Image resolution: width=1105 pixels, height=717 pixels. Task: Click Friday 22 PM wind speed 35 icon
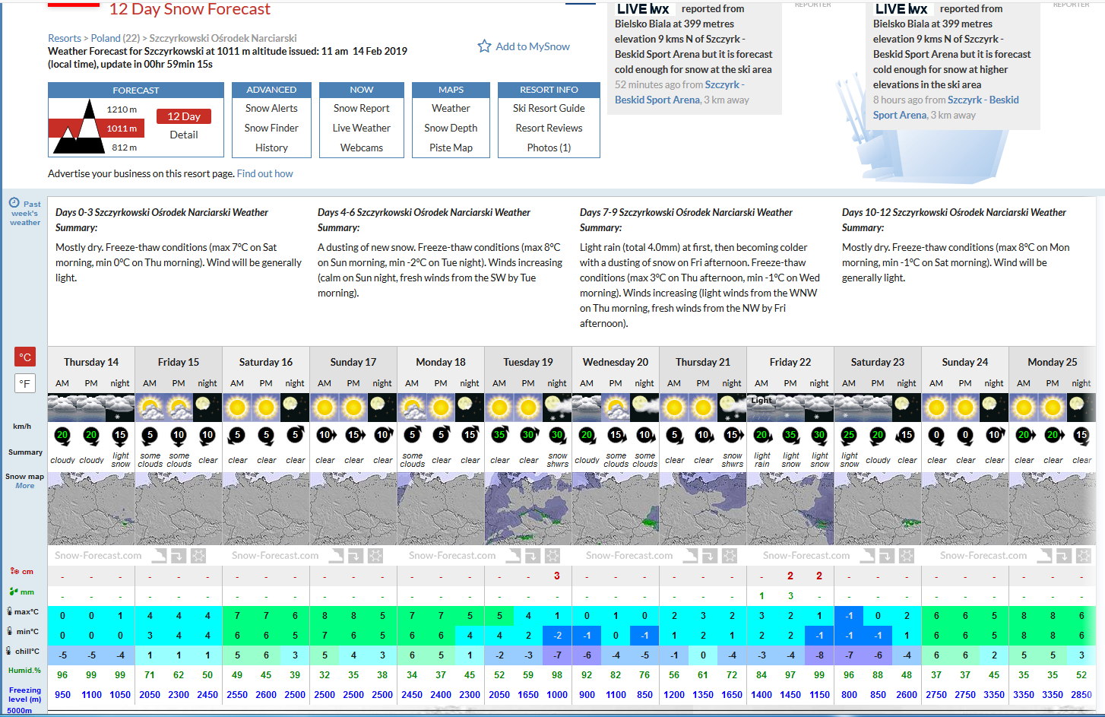click(x=790, y=436)
